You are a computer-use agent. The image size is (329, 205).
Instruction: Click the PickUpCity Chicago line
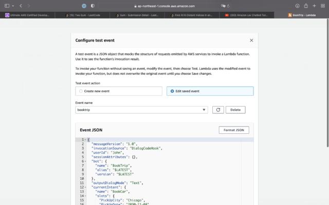pos(122,200)
